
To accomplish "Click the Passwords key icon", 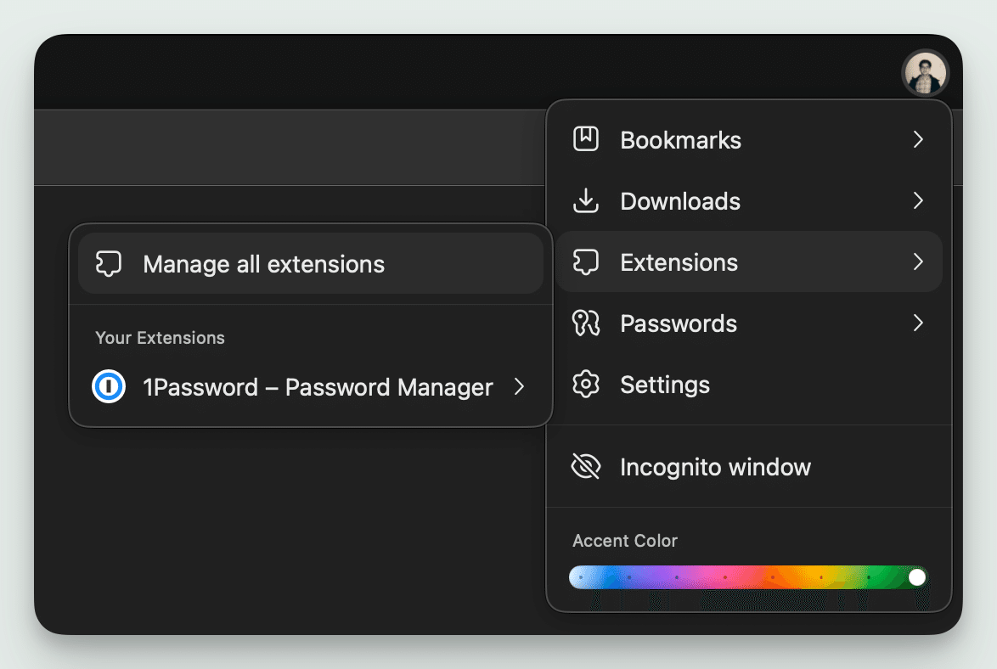I will (586, 323).
